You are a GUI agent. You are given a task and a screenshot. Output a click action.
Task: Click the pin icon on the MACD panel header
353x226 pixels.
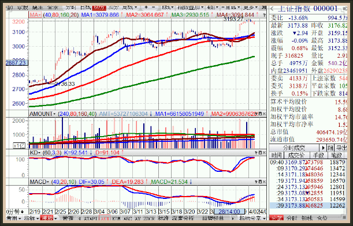tap(256, 182)
